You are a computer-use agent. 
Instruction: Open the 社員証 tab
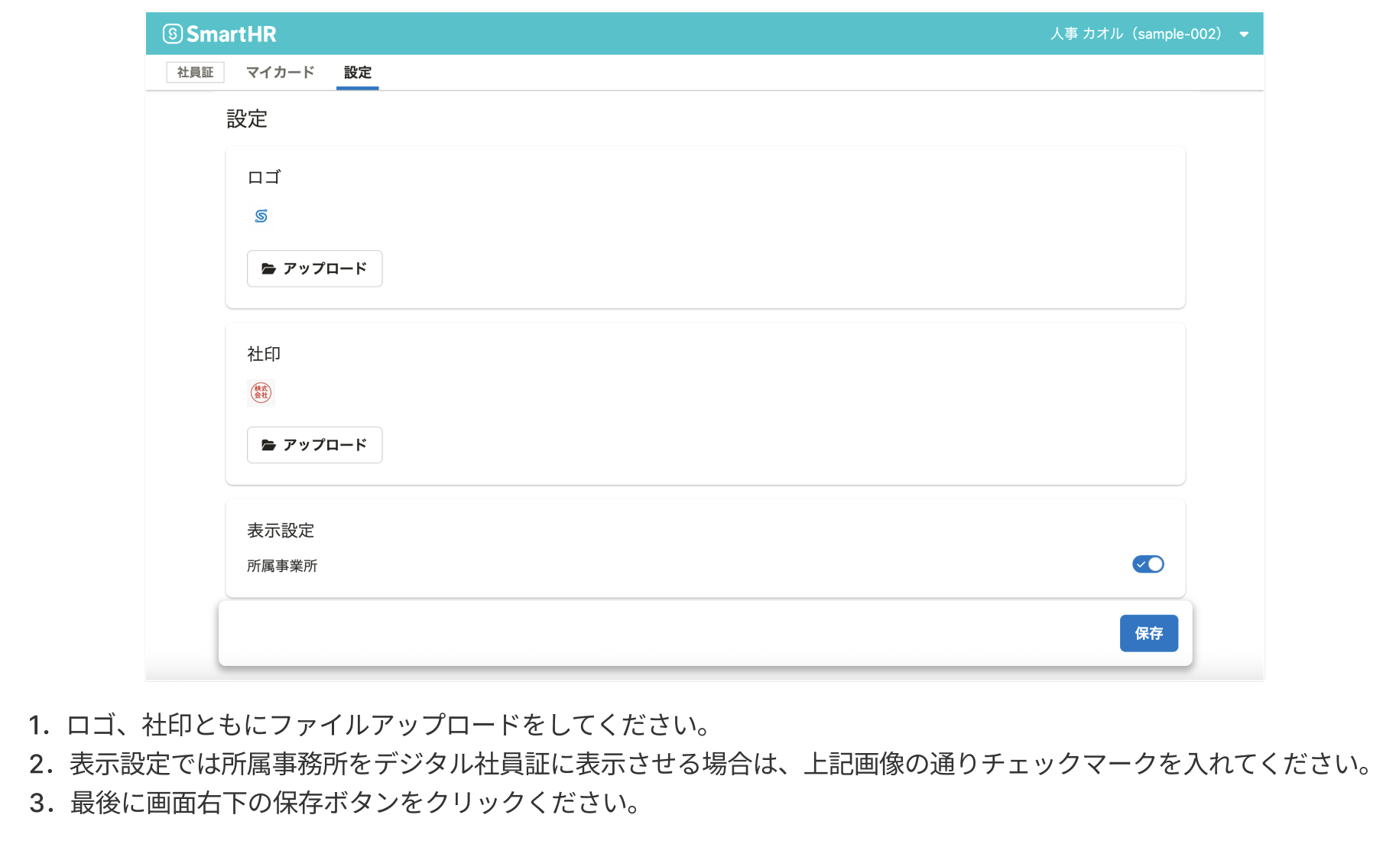pyautogui.click(x=195, y=72)
